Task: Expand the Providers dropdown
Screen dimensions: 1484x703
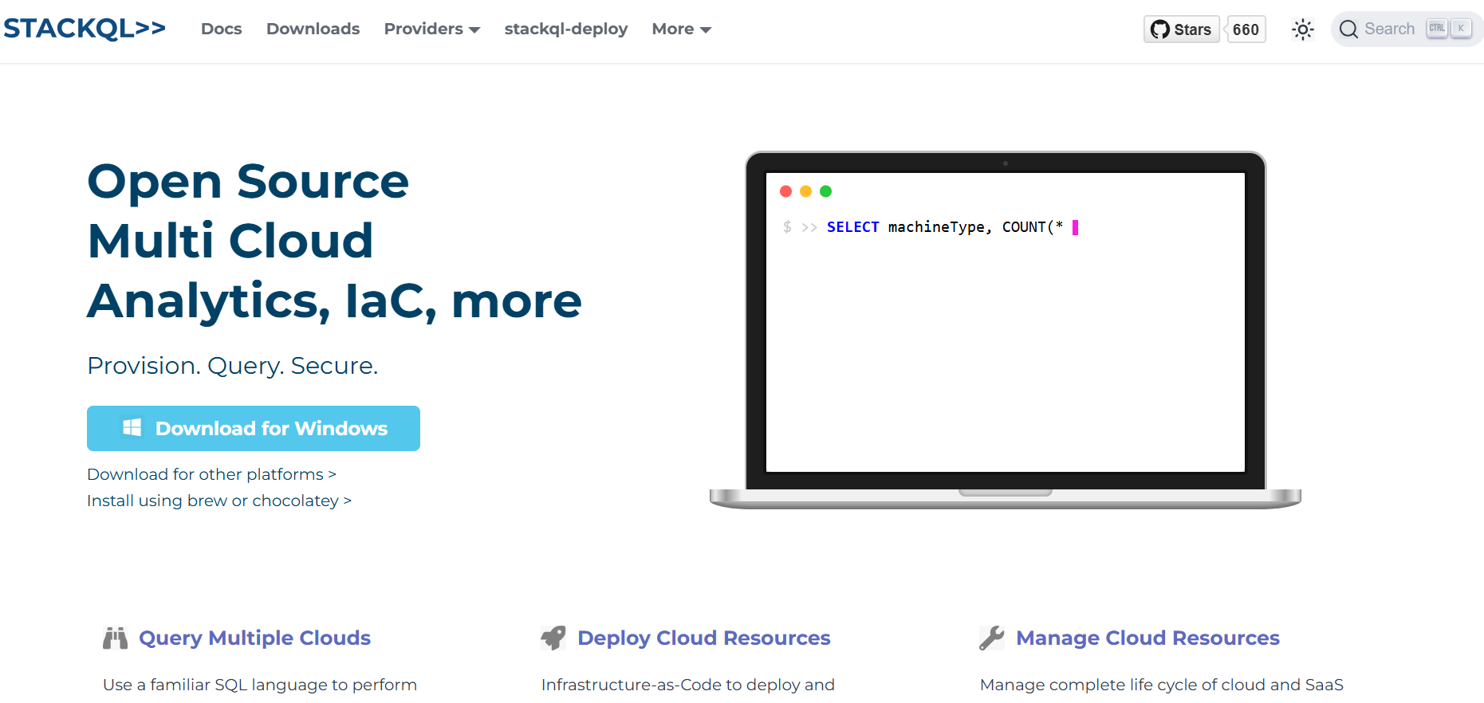Action: (431, 29)
